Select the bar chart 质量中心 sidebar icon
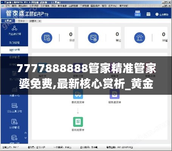Viewport: 172px width, 151px height. pos(14,89)
